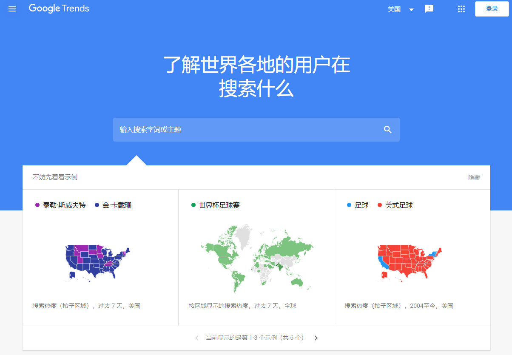The height and width of the screenshot is (355, 512).
Task: Collapse the examples panel via 隐藏
Action: [474, 178]
